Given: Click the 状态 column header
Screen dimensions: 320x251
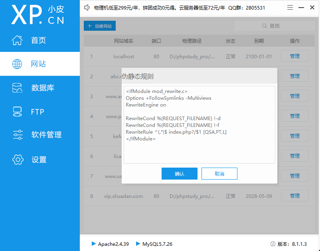Looking at the screenshot, I should [231, 41].
